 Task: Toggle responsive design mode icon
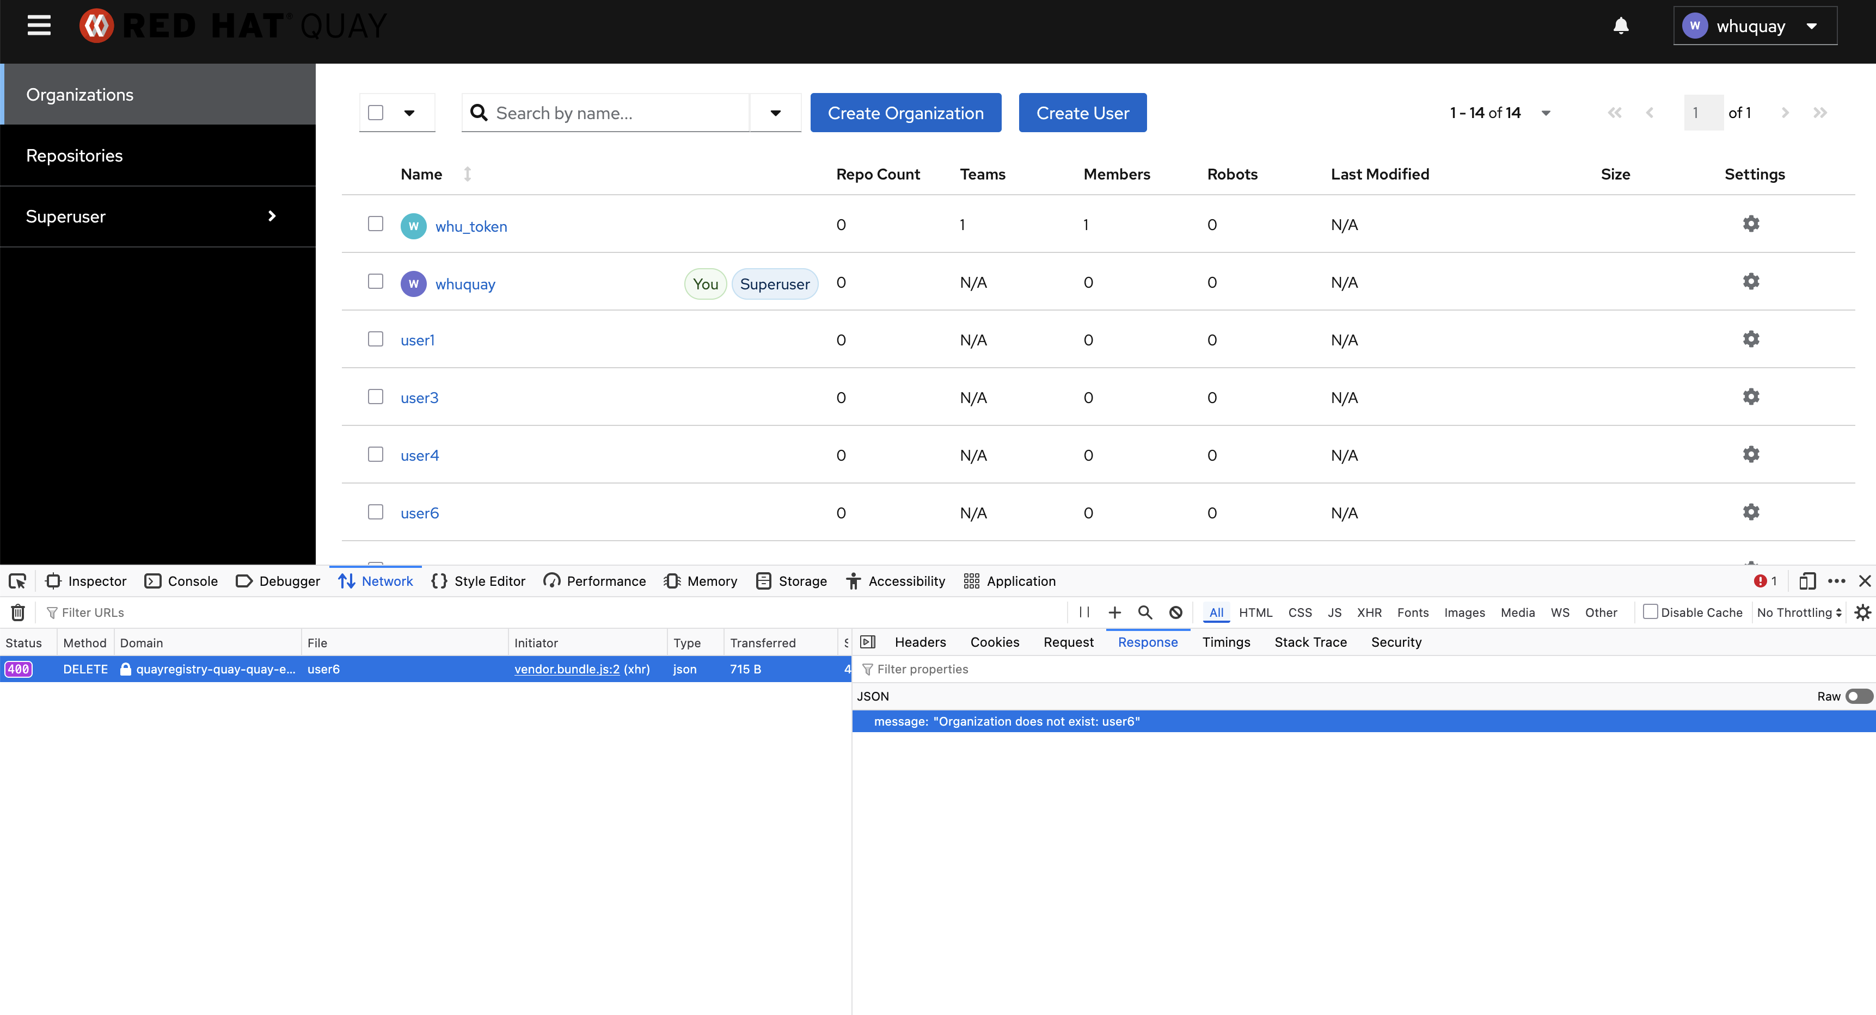click(x=1806, y=581)
